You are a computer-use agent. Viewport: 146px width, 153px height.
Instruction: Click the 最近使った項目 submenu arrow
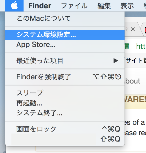[x=116, y=61]
